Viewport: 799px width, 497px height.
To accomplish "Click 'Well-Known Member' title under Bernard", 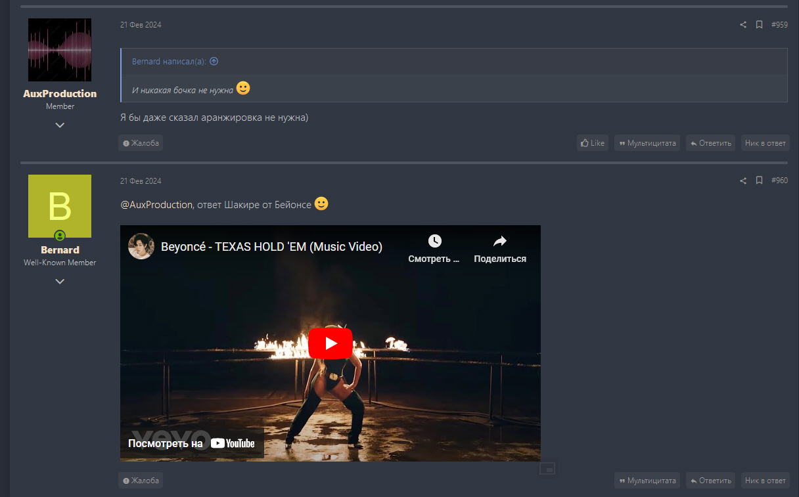I will point(60,263).
